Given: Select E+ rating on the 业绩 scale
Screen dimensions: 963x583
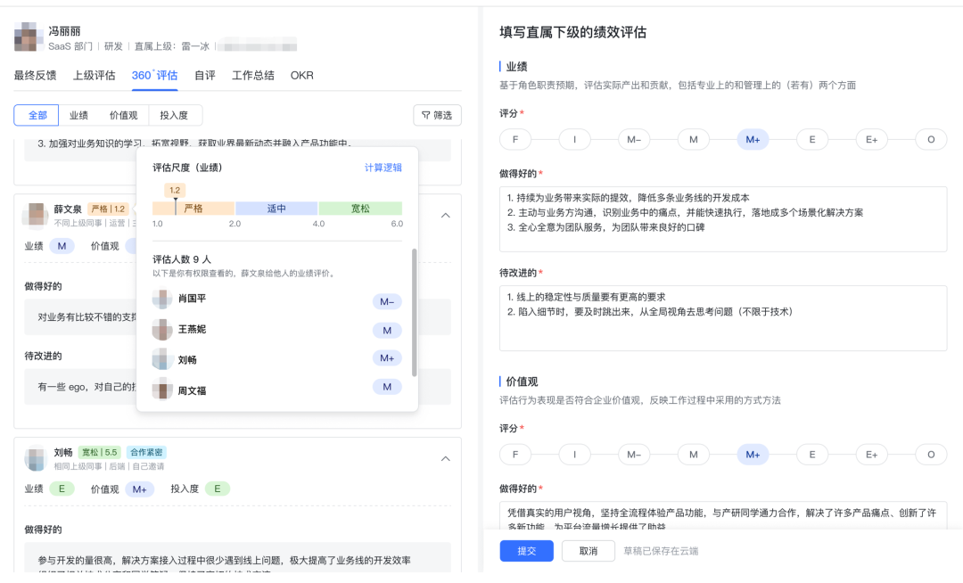Looking at the screenshot, I should (871, 139).
